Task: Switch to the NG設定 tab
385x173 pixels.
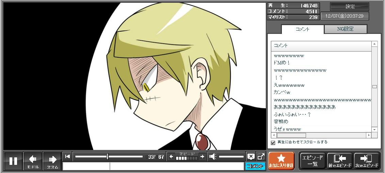Action: tap(345, 29)
